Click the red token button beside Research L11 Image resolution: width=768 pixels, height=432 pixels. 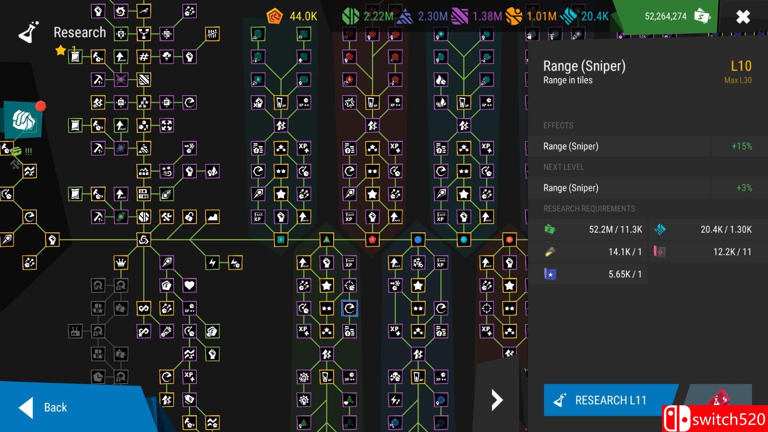pos(719,399)
